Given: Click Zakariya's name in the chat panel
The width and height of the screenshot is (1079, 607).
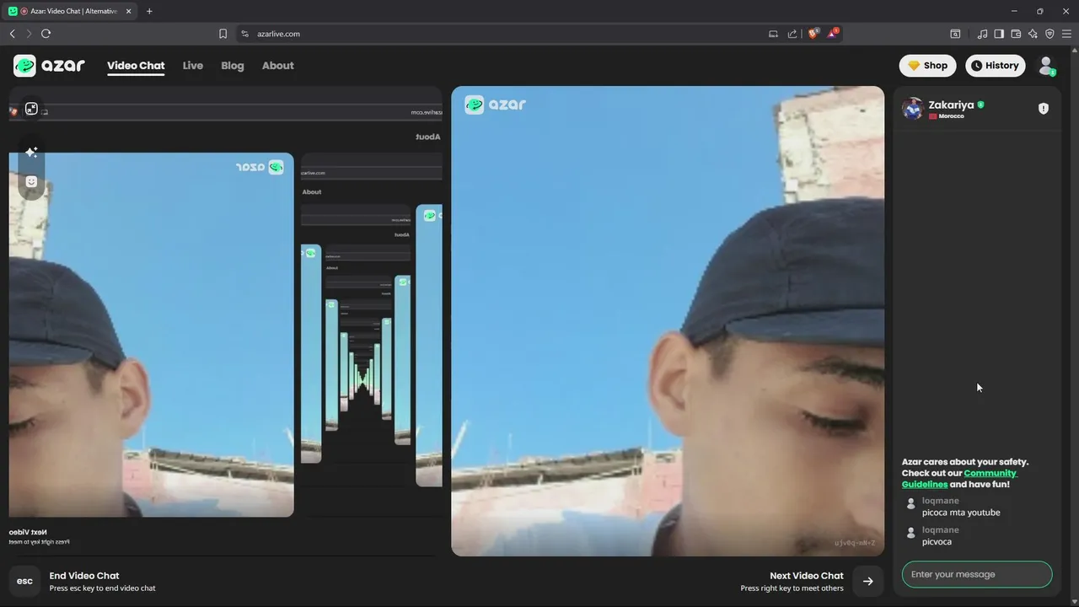Looking at the screenshot, I should click(x=951, y=105).
